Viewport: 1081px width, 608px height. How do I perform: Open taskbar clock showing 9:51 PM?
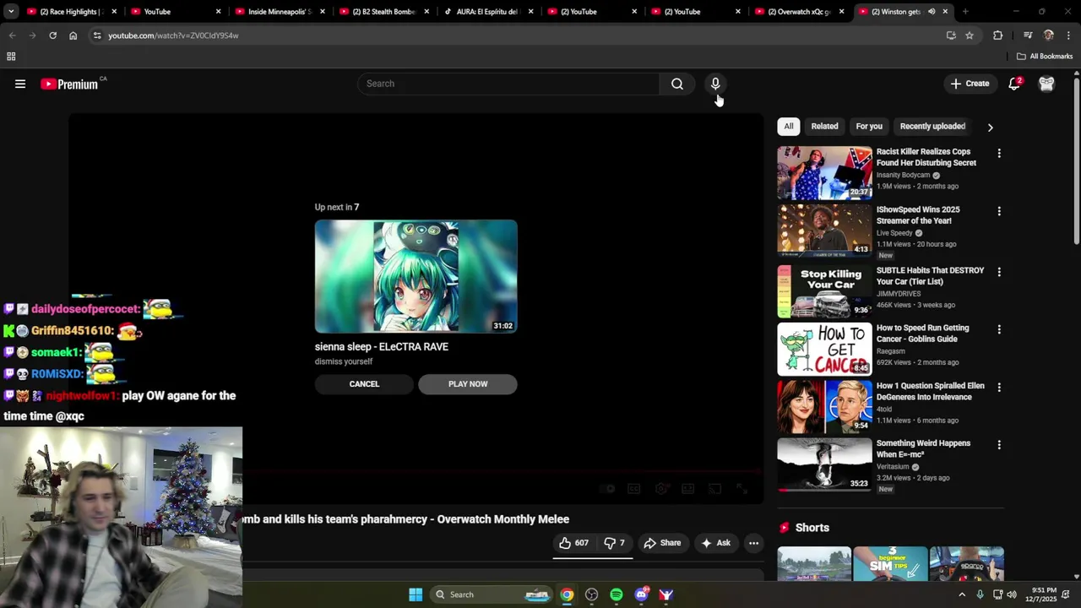(x=1044, y=594)
